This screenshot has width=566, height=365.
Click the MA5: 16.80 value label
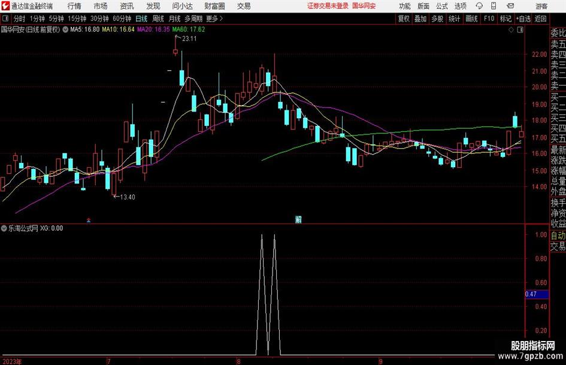point(84,29)
